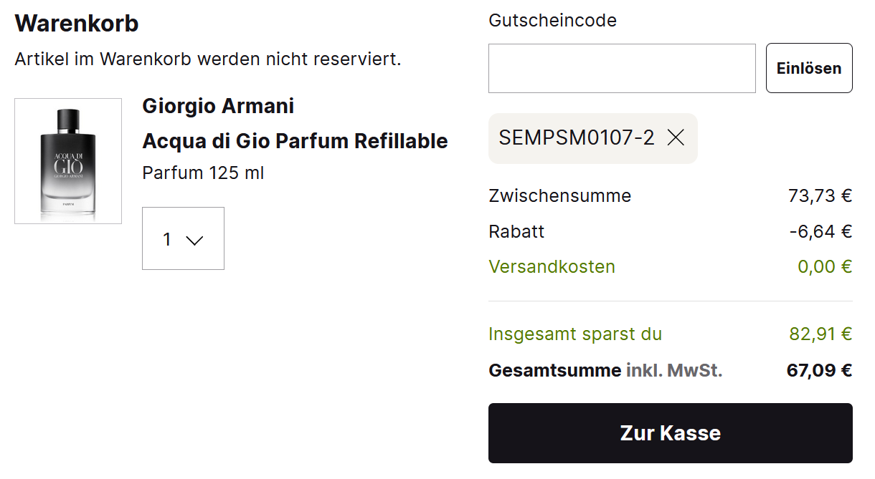Image resolution: width=875 pixels, height=479 pixels.
Task: Click the cart reservation notice text
Action: pos(208,59)
